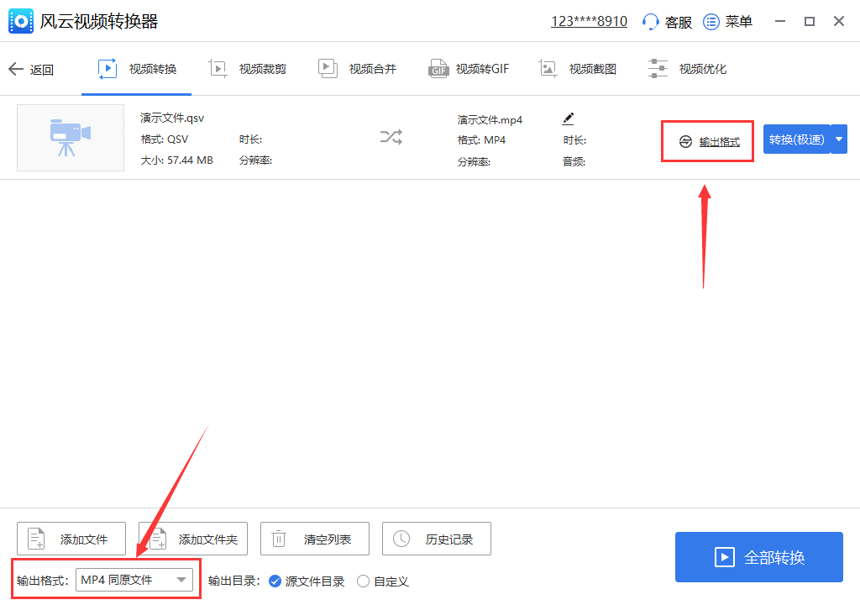Viewport: 860px width, 605px height.
Task: Open the 输出格式 link for 演示文件
Action: tap(719, 142)
